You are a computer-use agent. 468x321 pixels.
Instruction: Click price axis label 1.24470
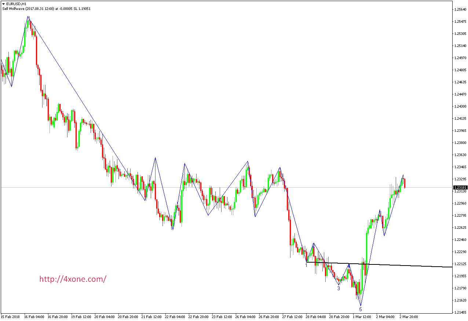(x=460, y=94)
